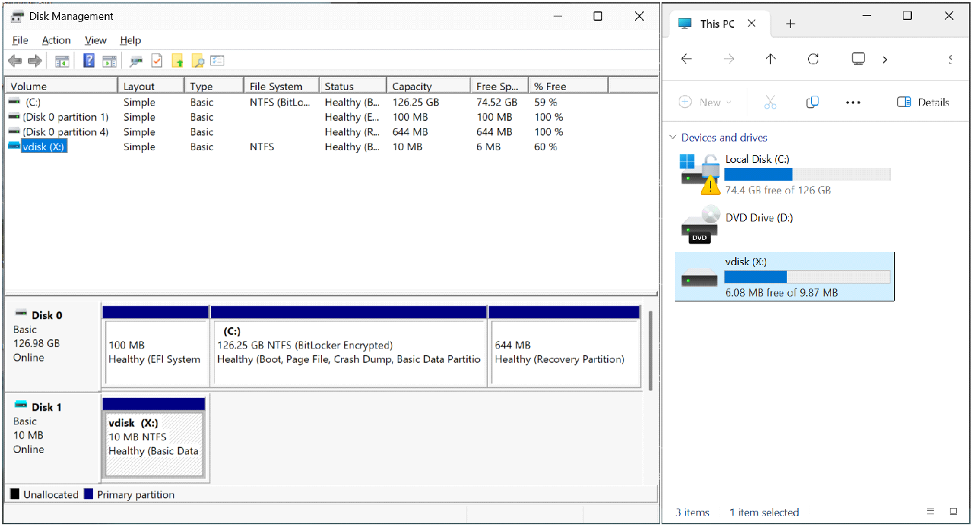Open the See more (three dots) menu
The image size is (972, 525).
point(853,102)
